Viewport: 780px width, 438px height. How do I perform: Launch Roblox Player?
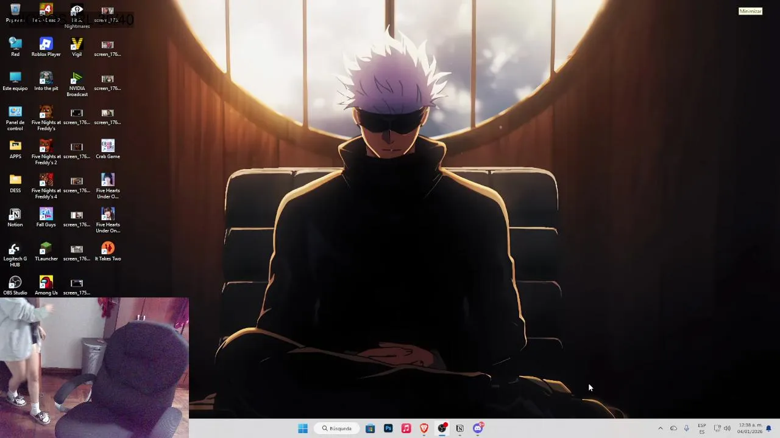click(46, 47)
